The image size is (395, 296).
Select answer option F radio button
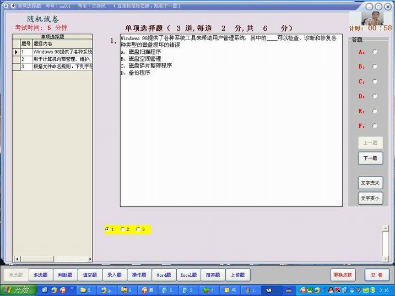(x=375, y=126)
